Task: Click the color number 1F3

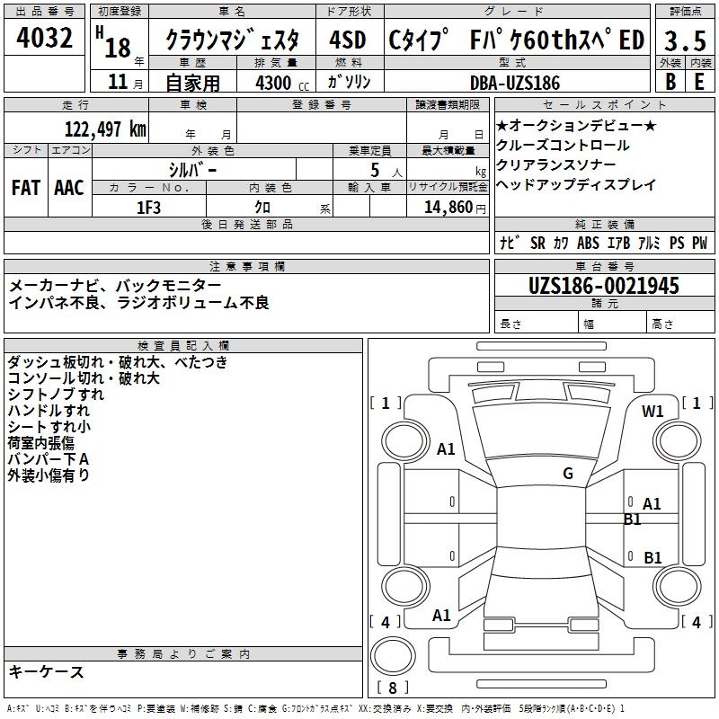Action: [148, 207]
